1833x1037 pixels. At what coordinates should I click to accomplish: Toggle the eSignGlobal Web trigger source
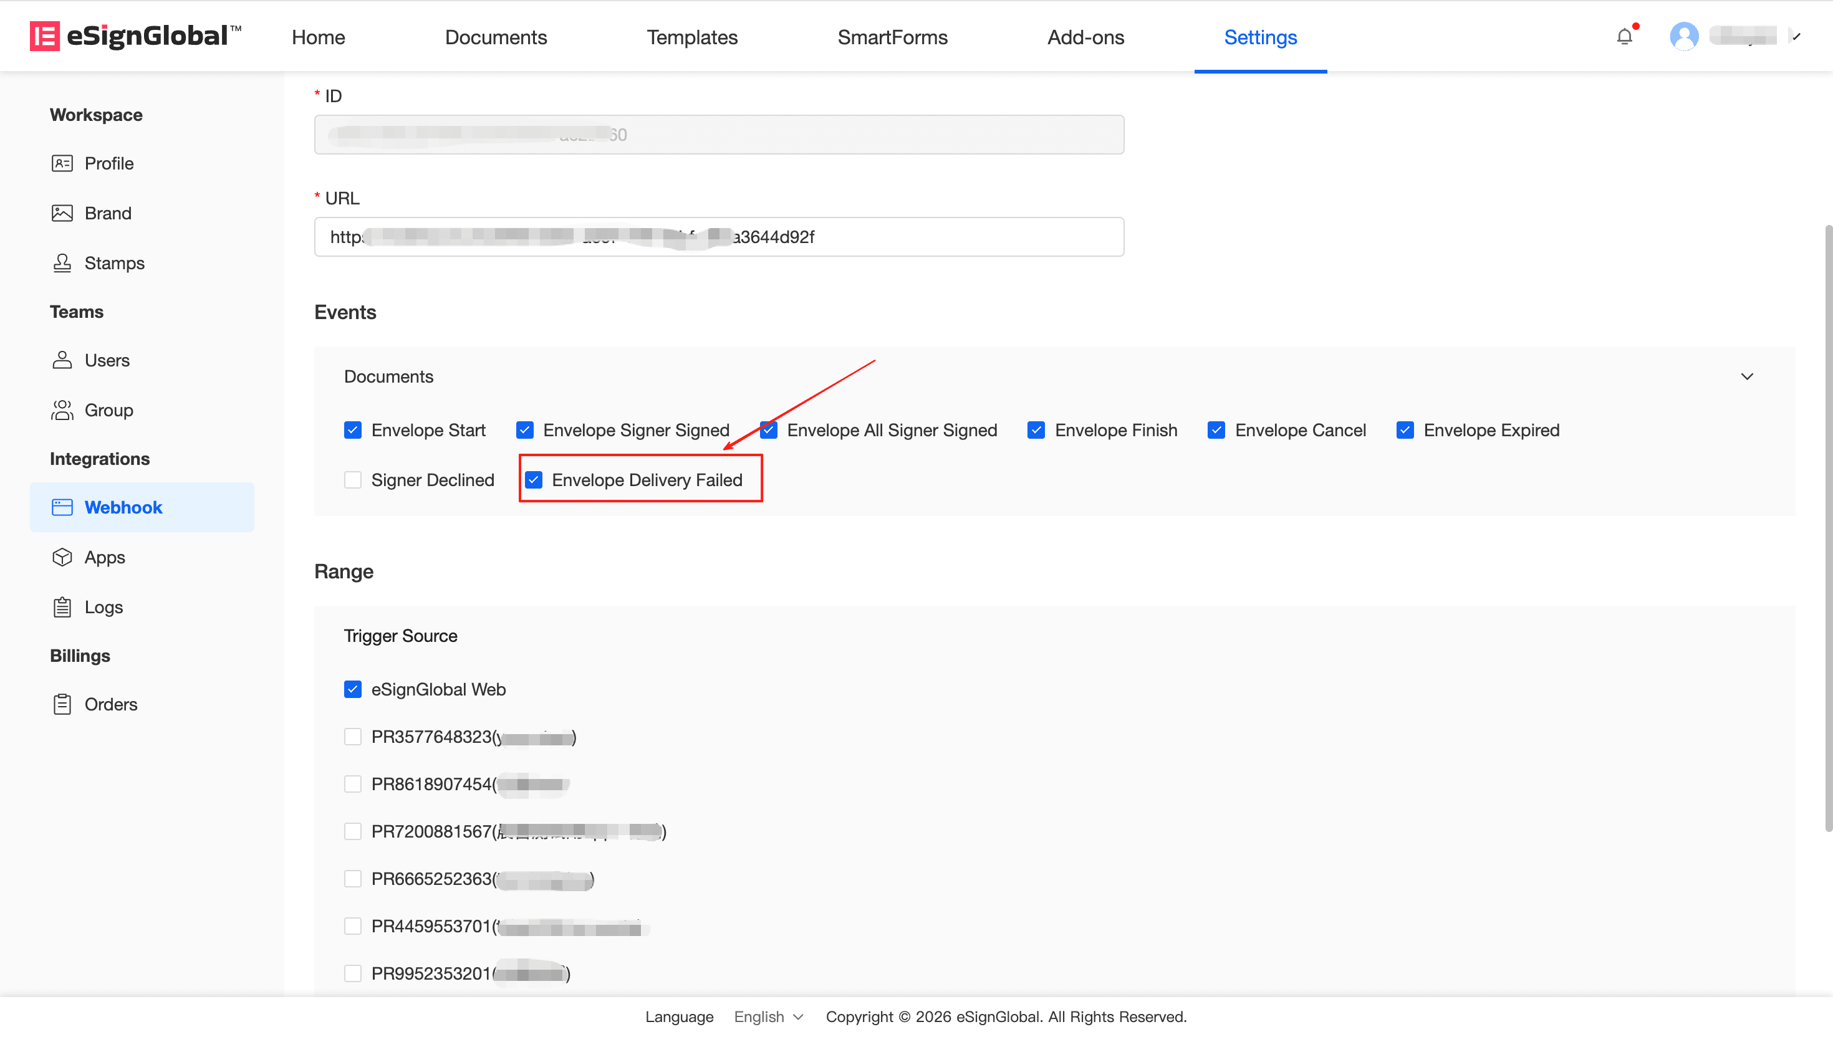(x=353, y=689)
